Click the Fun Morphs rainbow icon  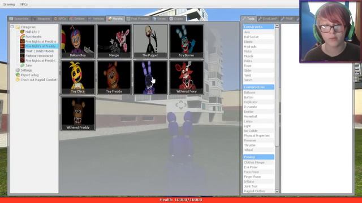[x=23, y=37]
